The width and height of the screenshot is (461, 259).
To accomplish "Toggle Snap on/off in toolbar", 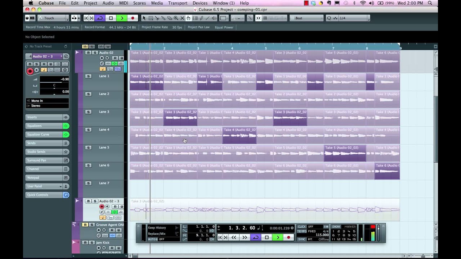I will pyautogui.click(x=258, y=18).
